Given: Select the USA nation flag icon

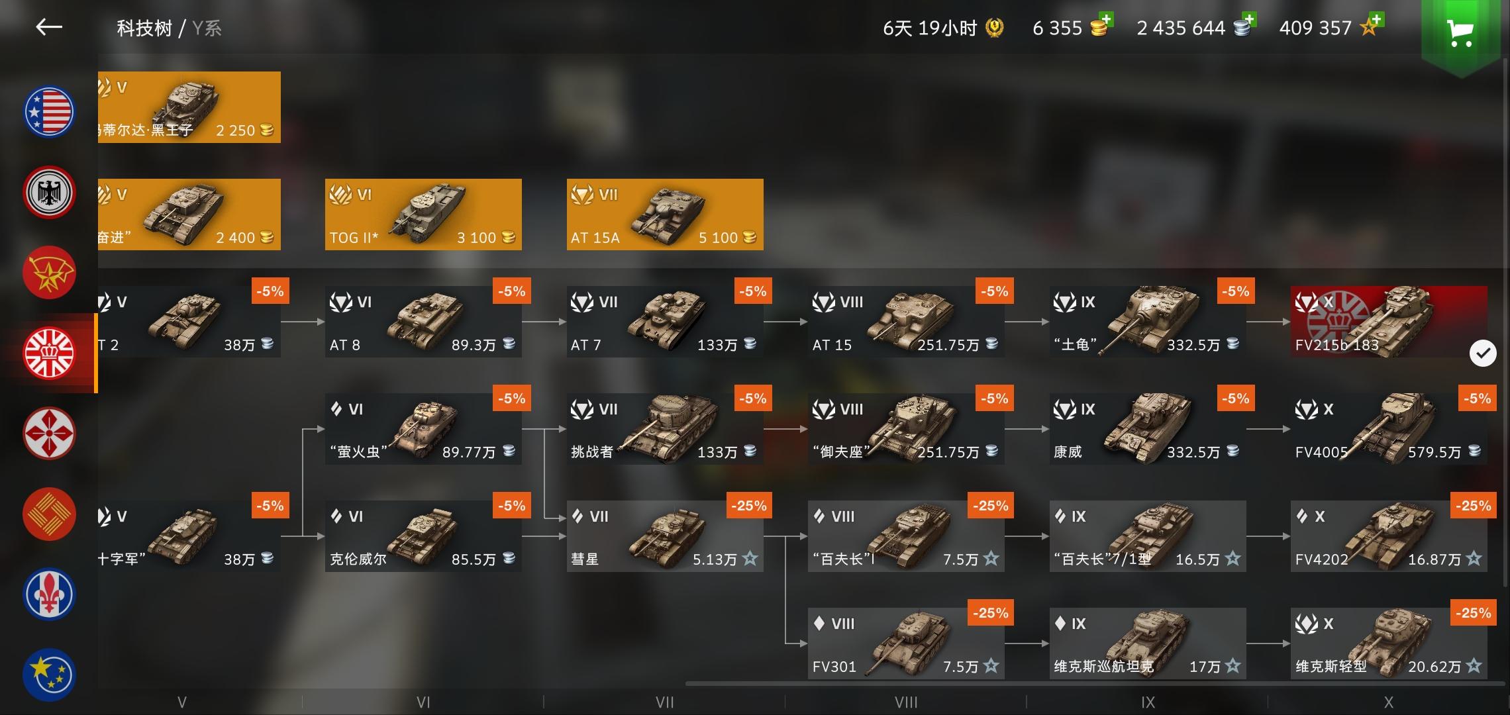Looking at the screenshot, I should (49, 112).
